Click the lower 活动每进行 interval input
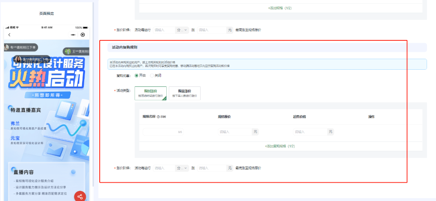This screenshot has width=436, height=201. pyautogui.click(x=163, y=168)
